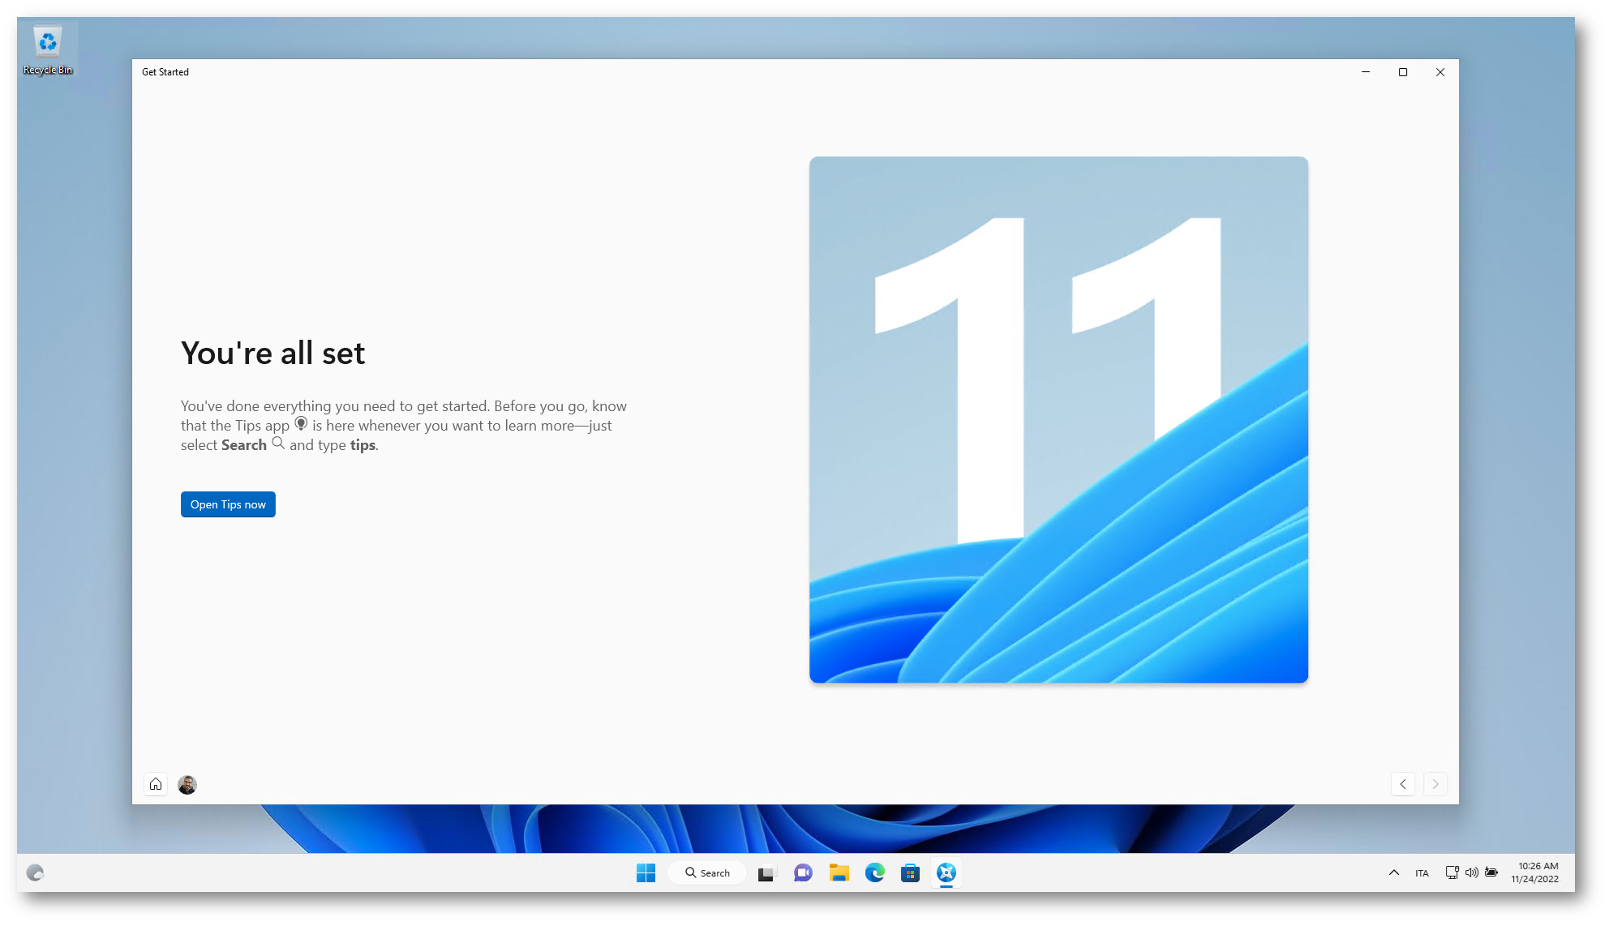Viewport: 1609px width, 926px height.
Task: Launch Teams Chat from the taskbar
Action: 803,872
